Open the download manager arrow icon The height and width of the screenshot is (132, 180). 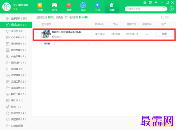pyautogui.click(x=171, y=9)
